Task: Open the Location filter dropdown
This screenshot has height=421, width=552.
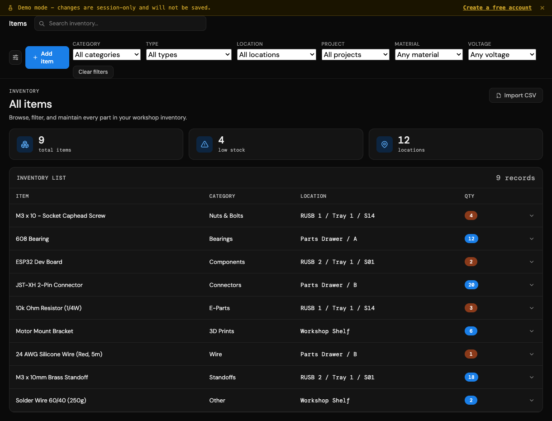Action: 276,55
